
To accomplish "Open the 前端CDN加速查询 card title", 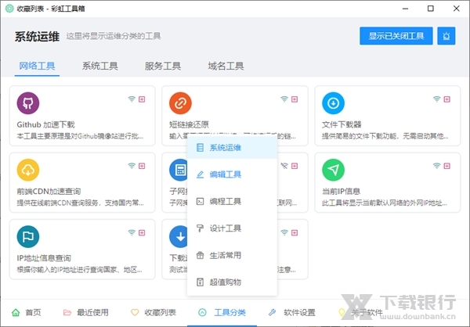I will (x=49, y=192).
